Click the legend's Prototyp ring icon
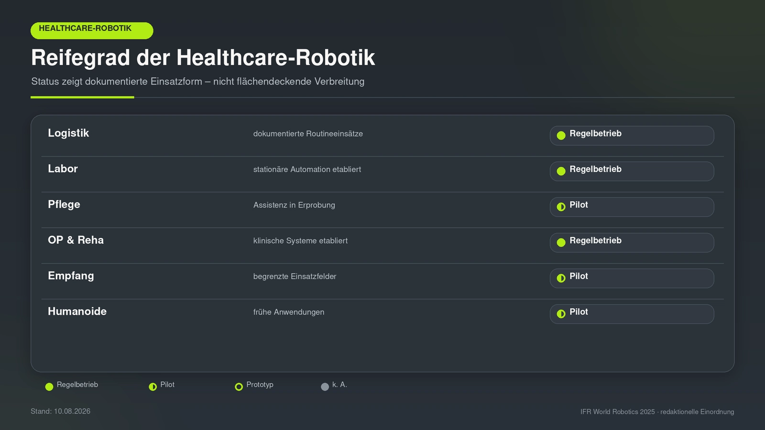765x430 pixels. pyautogui.click(x=239, y=387)
